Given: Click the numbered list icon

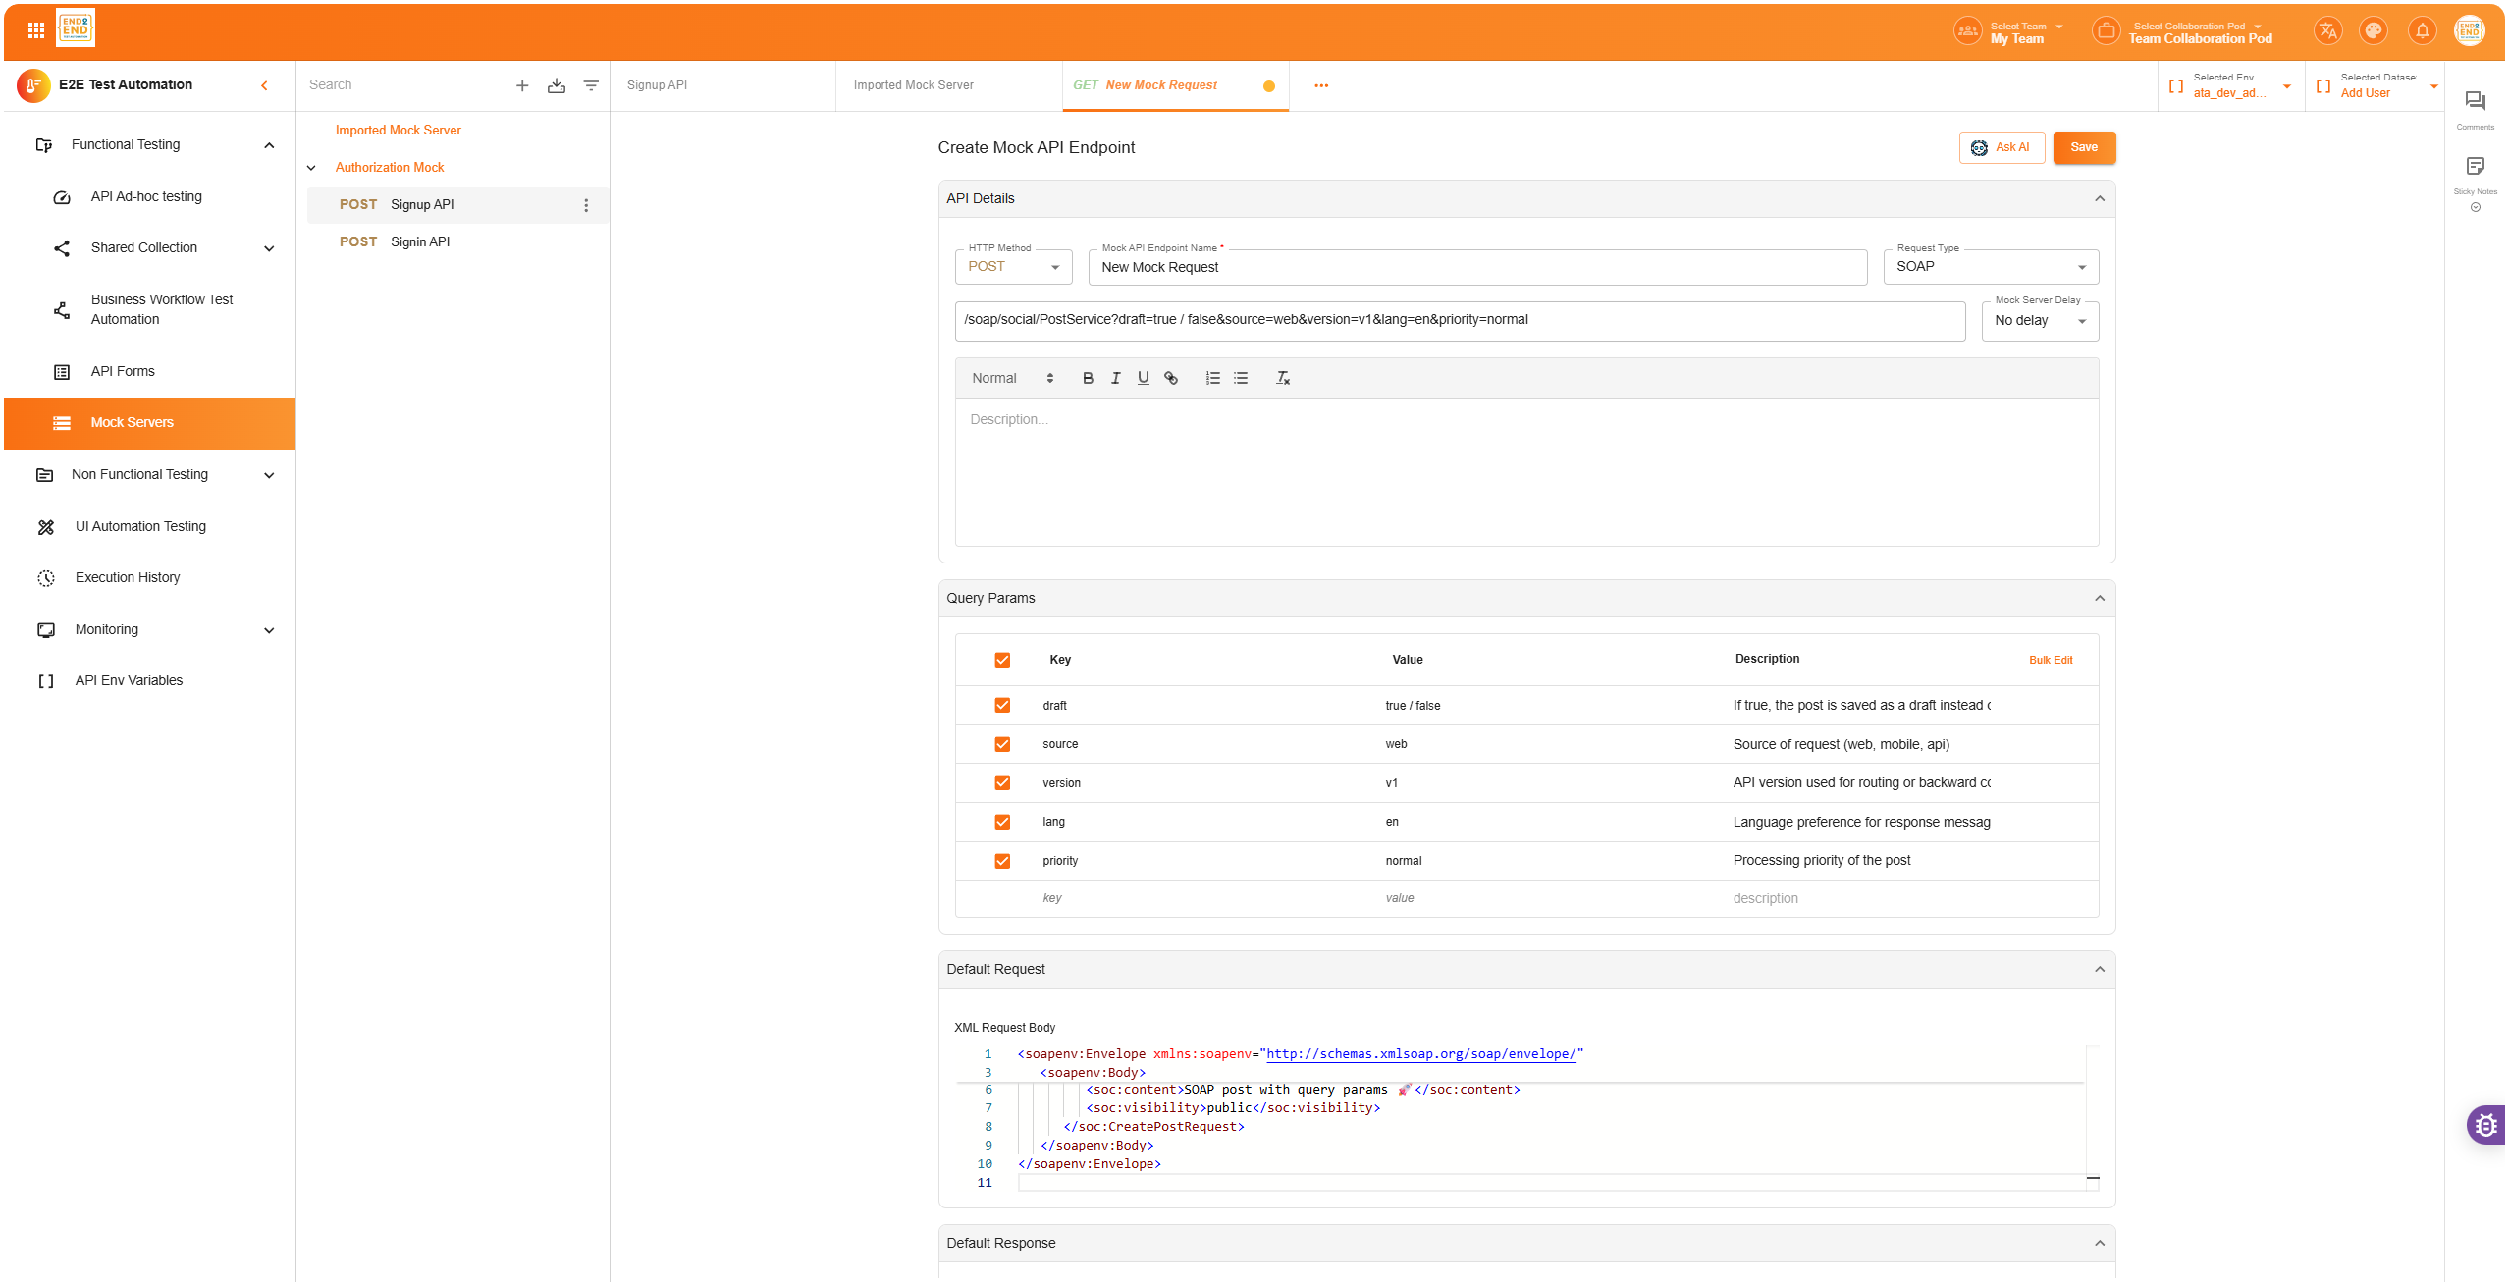Looking at the screenshot, I should pos(1213,378).
